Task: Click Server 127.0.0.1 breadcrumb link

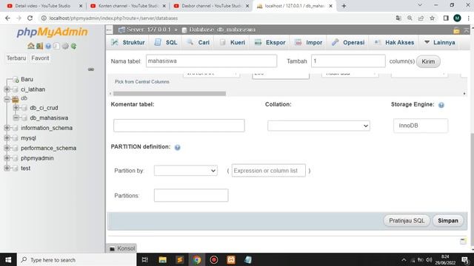Action: [x=148, y=30]
